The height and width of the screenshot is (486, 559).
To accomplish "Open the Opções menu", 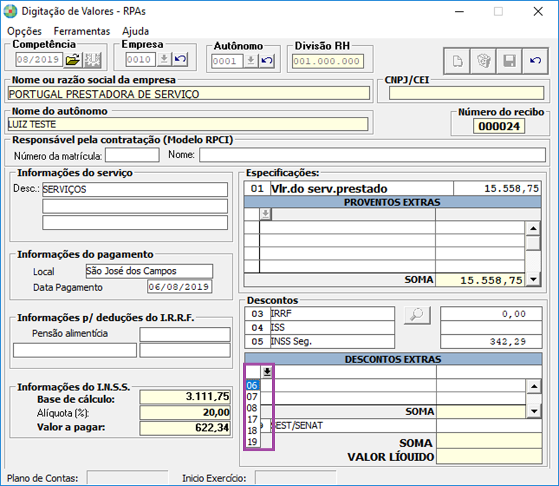I will pyautogui.click(x=24, y=31).
